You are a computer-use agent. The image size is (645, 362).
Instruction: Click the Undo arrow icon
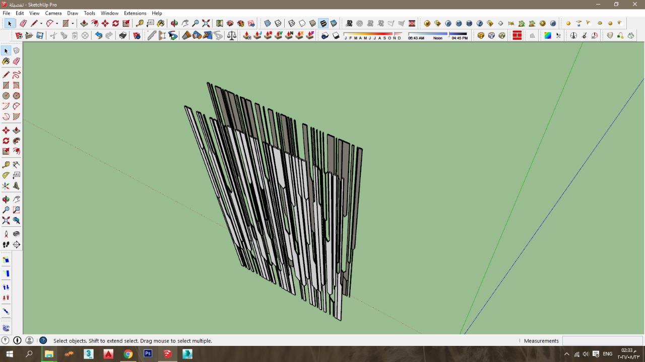tap(99, 36)
